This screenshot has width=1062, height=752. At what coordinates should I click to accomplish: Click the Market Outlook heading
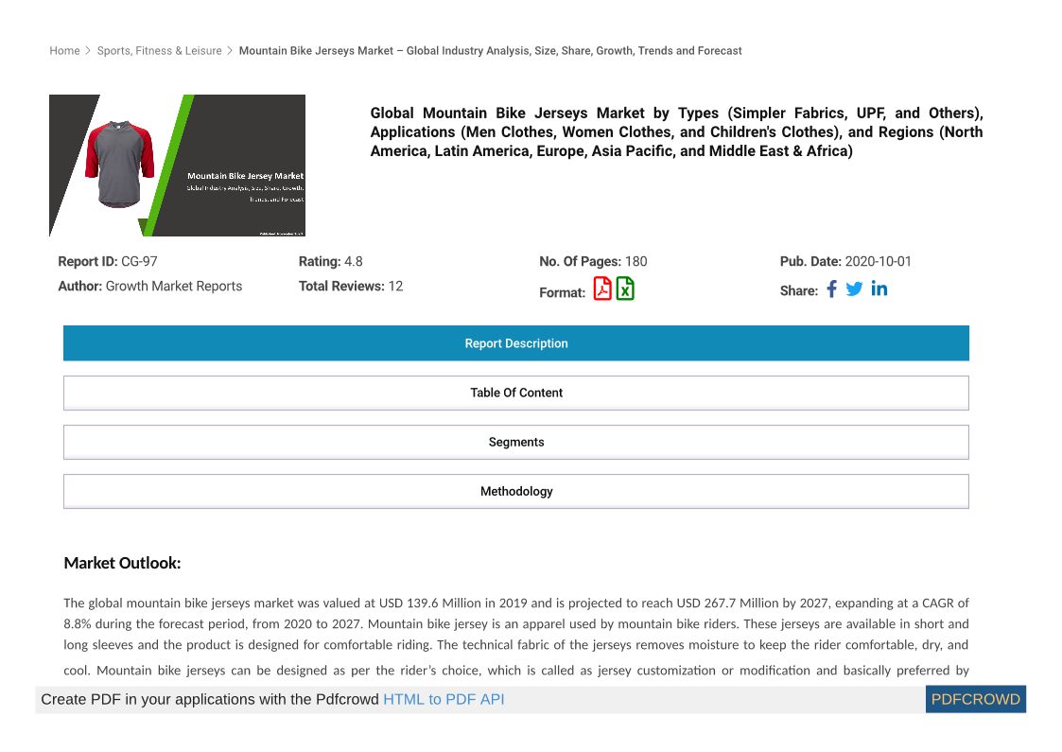[x=122, y=563]
